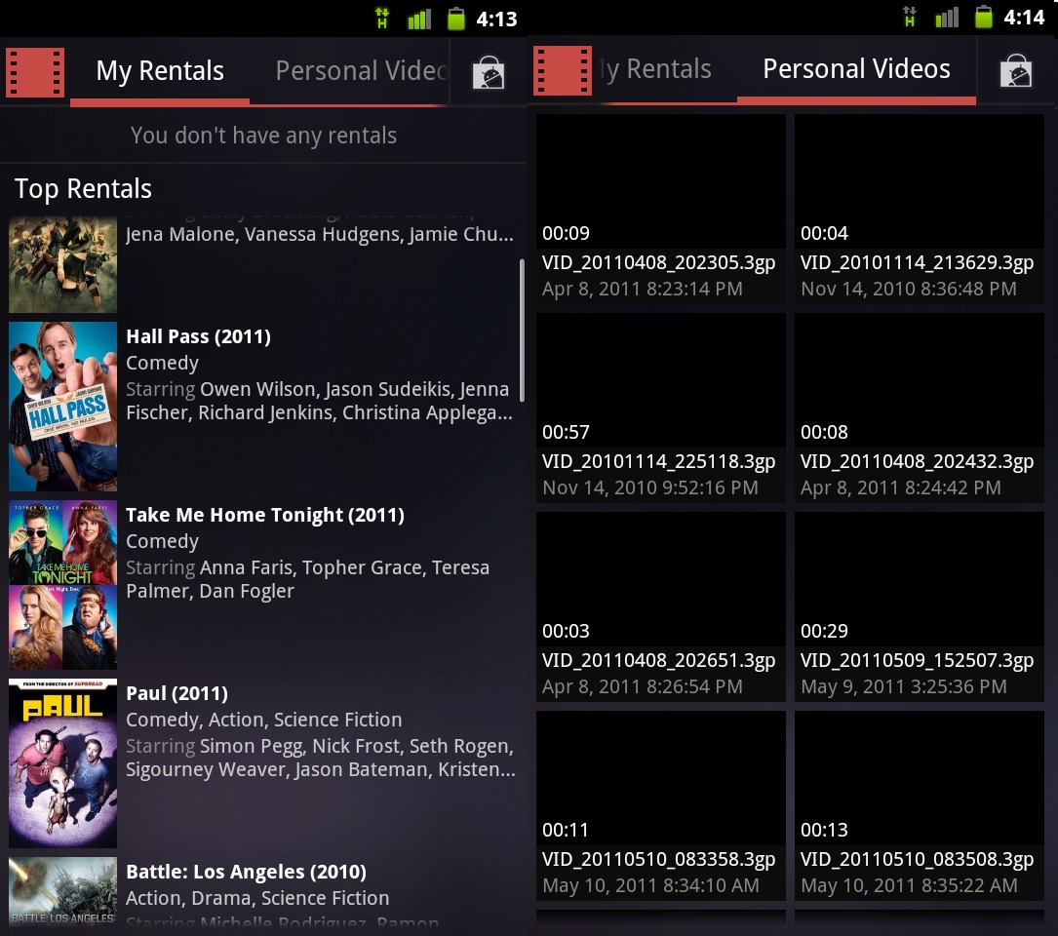Open Battle: Los Angeles (2010) title
This screenshot has width=1058, height=936.
(247, 872)
